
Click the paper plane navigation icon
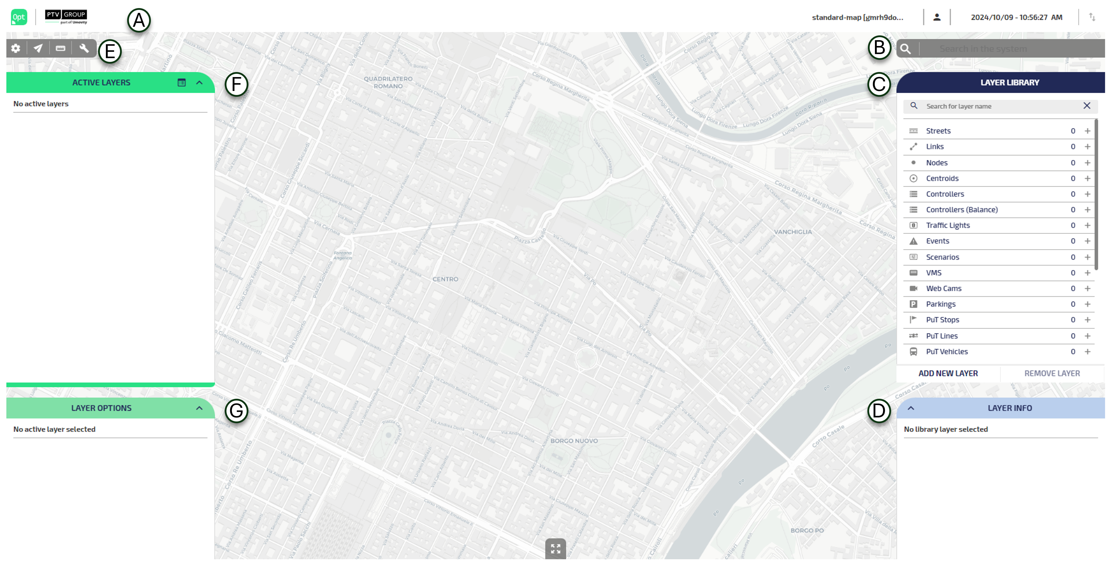click(x=38, y=48)
